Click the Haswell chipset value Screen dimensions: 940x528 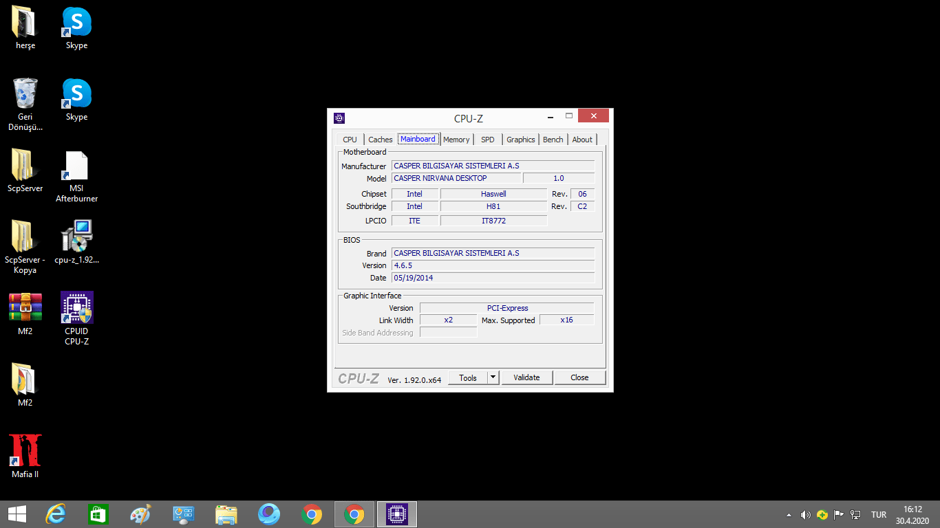pyautogui.click(x=493, y=194)
